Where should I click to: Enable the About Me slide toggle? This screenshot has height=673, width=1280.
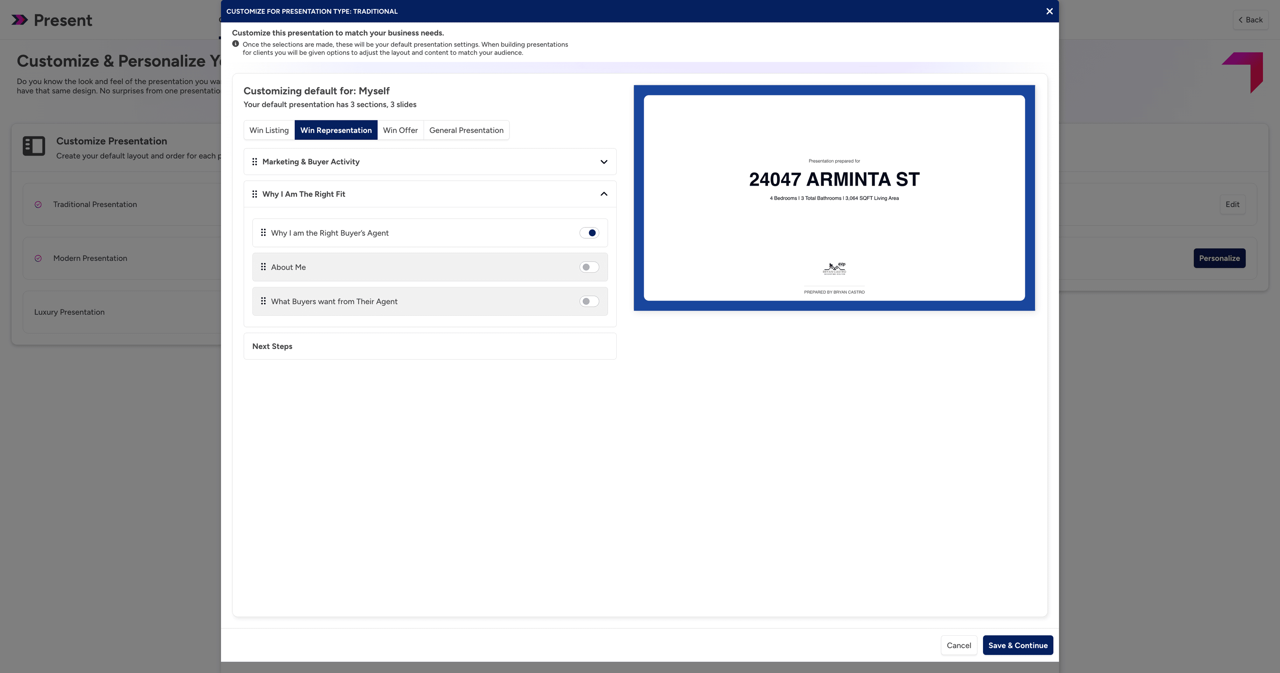click(589, 267)
